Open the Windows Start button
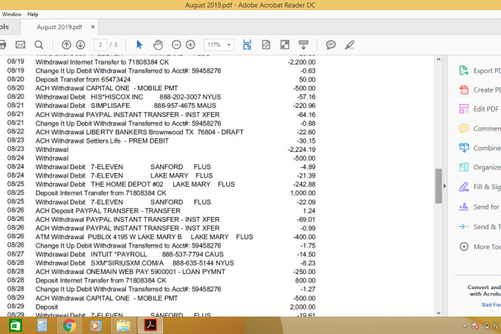Screen dimensions: 501x334 click(15, 326)
